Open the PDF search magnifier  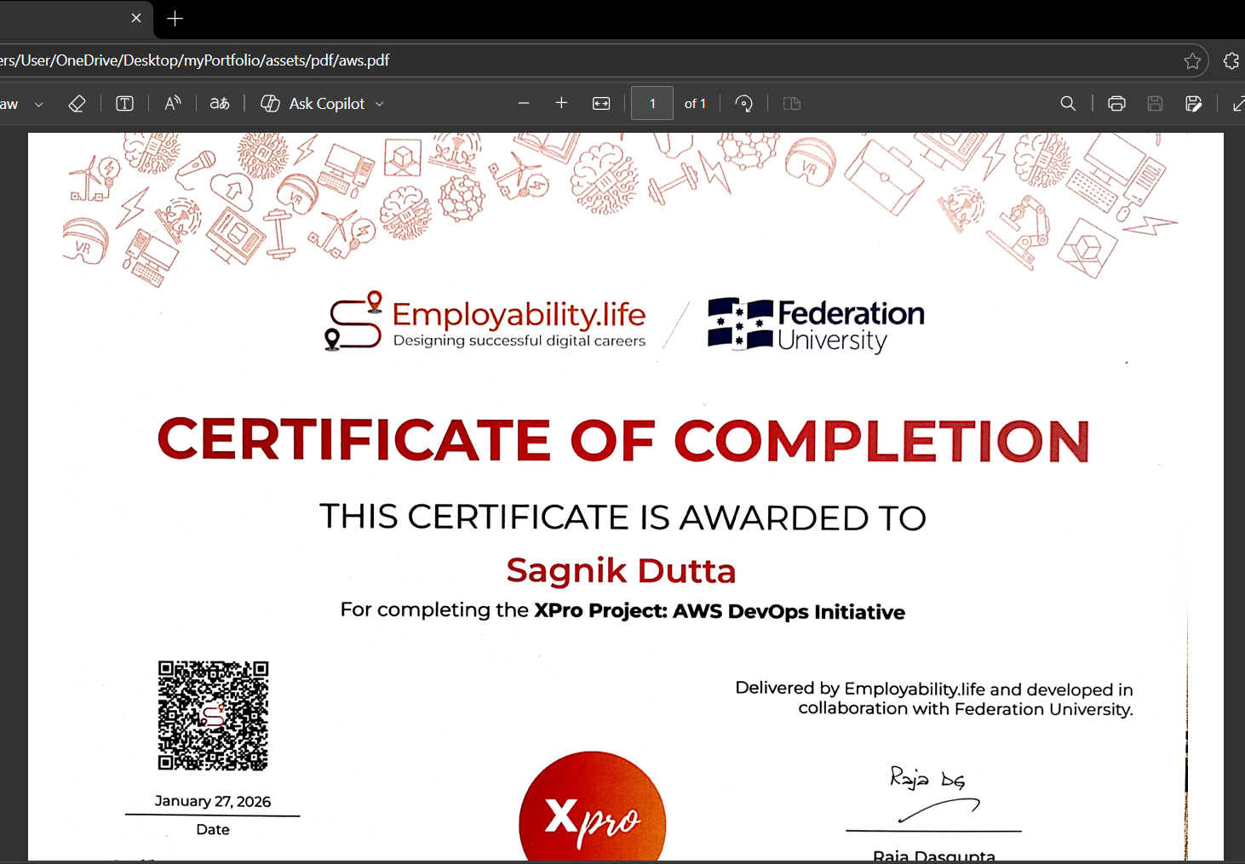[x=1068, y=104]
